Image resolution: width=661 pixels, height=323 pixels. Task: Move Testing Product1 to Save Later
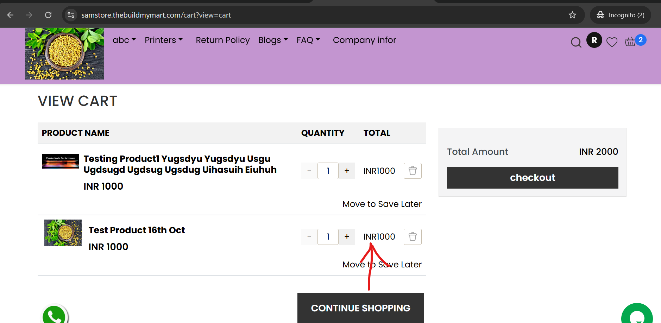(x=382, y=204)
